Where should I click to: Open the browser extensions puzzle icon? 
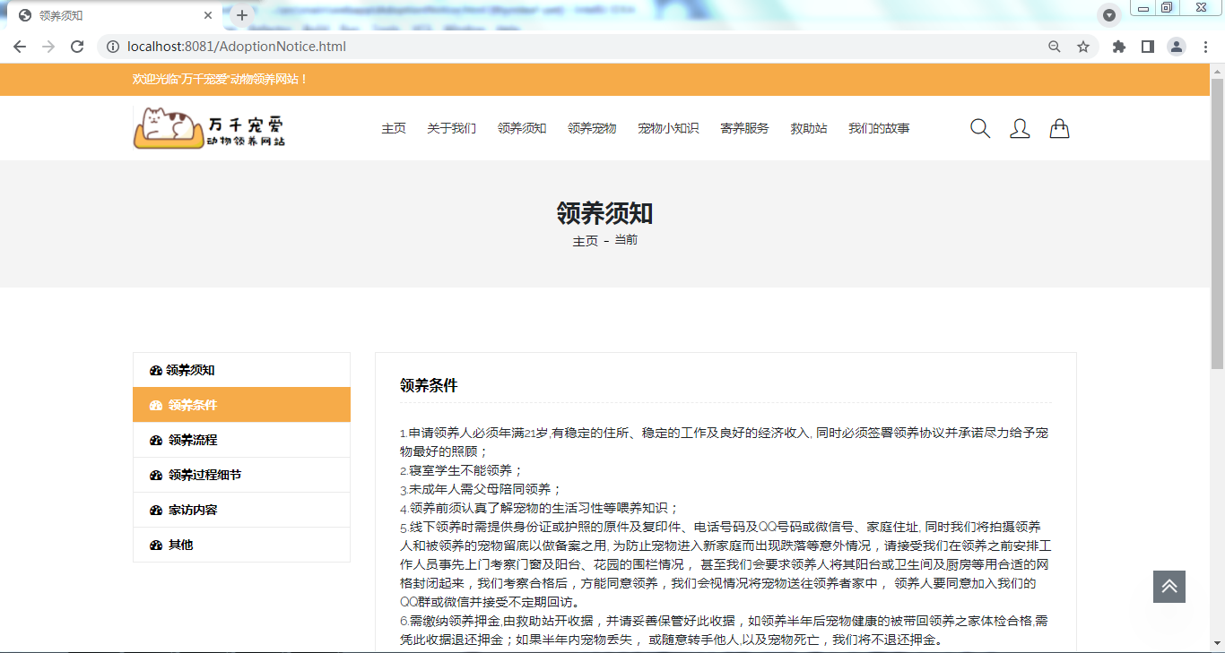click(1119, 47)
